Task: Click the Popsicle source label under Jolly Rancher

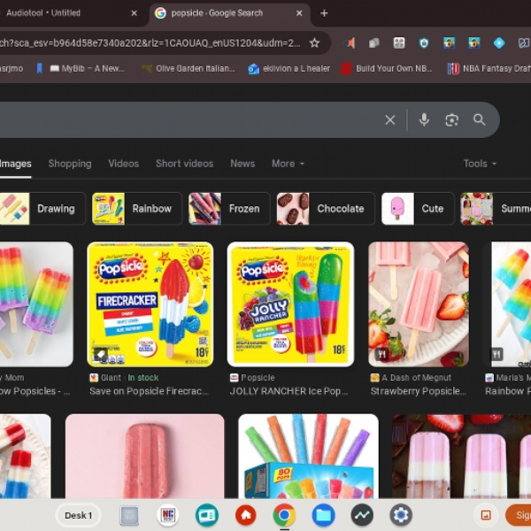Action: [258, 378]
